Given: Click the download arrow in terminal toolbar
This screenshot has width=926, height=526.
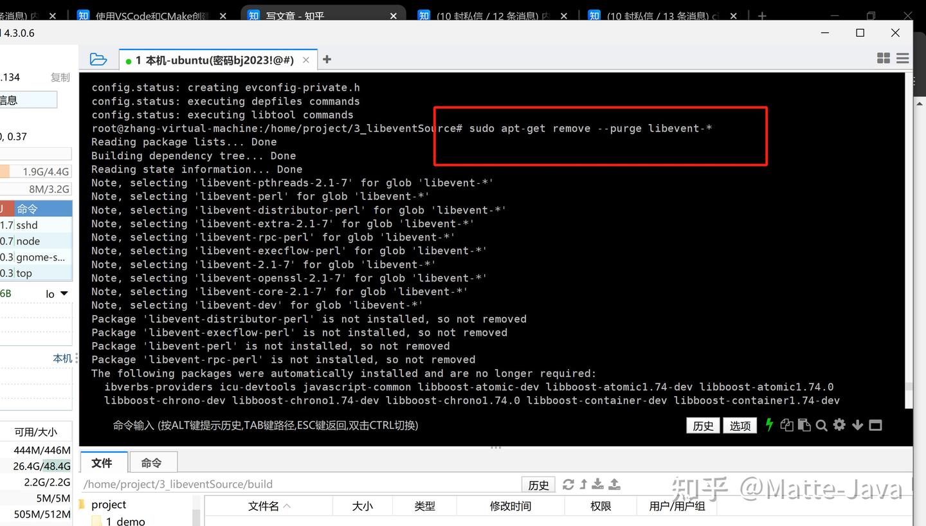Looking at the screenshot, I should [x=857, y=425].
